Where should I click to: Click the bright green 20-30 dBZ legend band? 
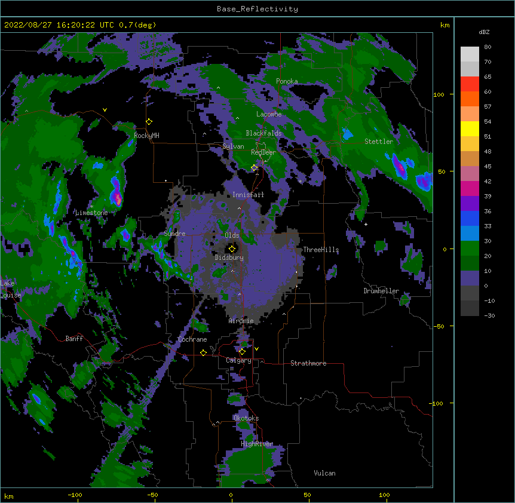coord(470,249)
